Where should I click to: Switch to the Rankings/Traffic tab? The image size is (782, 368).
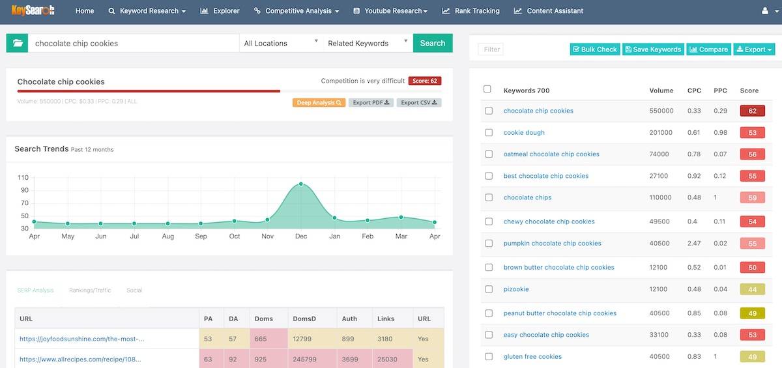click(x=90, y=290)
